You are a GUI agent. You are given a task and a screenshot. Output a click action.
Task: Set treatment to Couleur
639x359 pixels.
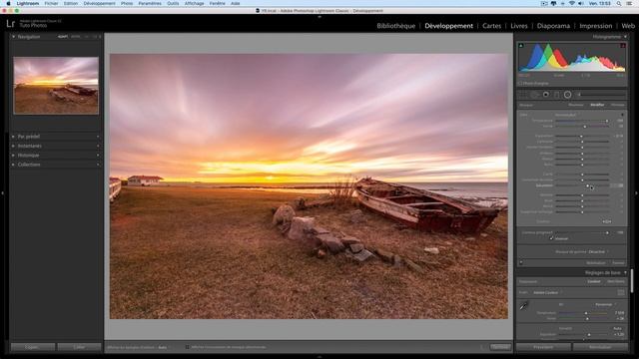(594, 281)
